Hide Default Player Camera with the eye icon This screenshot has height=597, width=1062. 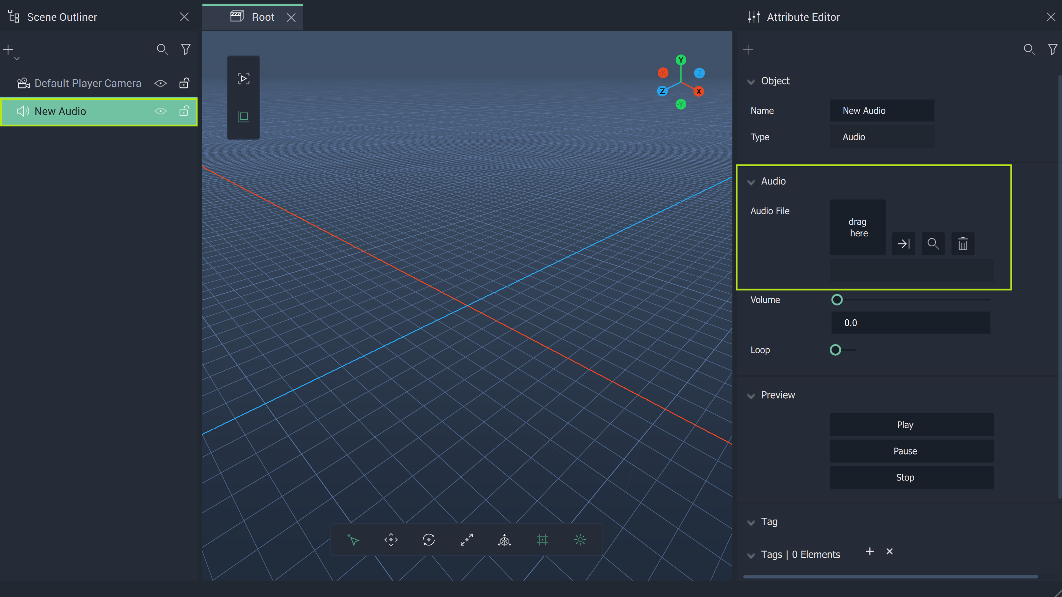[160, 84]
